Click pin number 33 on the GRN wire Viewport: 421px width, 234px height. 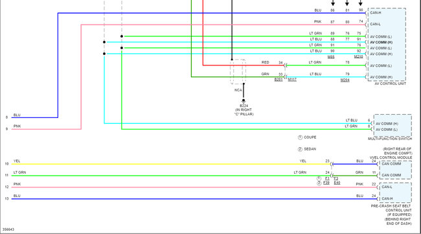click(x=280, y=75)
